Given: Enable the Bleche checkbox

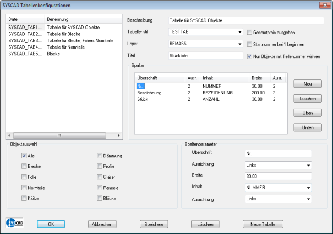Looking at the screenshot, I should coord(24,166).
